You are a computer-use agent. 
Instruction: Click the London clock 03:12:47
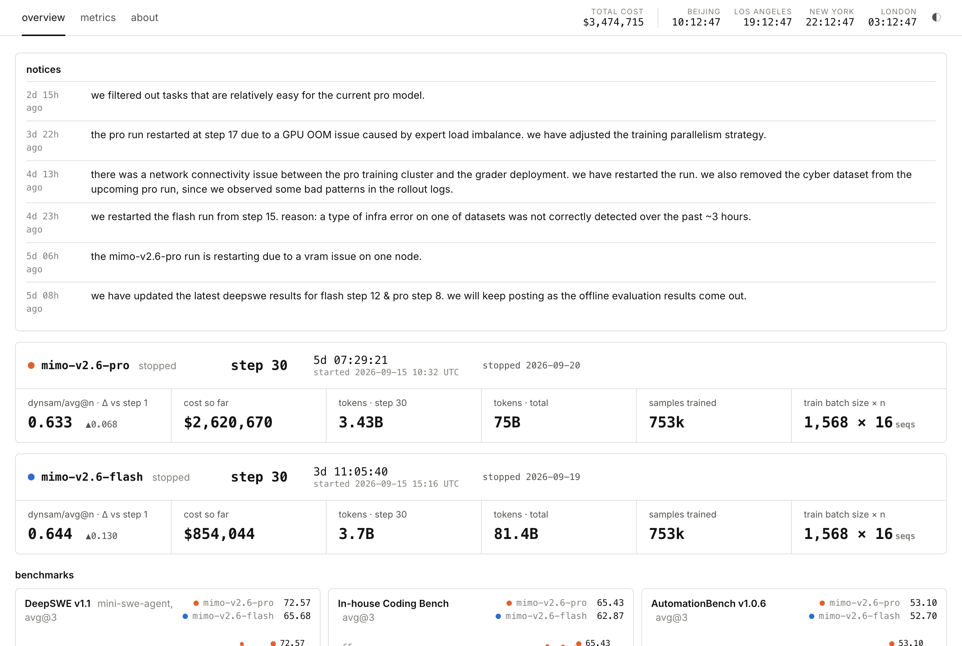pyautogui.click(x=892, y=22)
